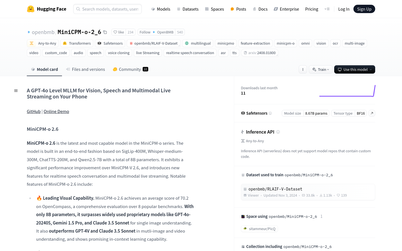Open the table of contents menu icon
402x251 pixels.
[x=16, y=91]
